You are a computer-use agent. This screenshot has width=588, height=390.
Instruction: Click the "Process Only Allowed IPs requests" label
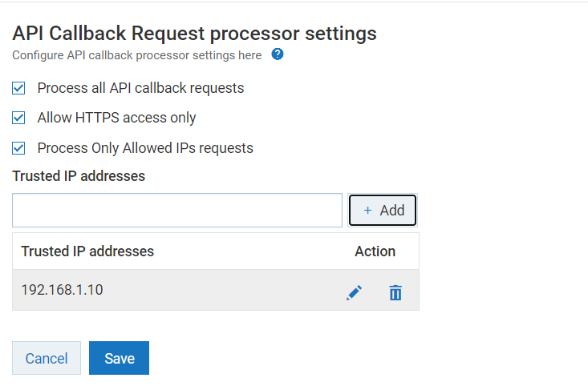pyautogui.click(x=145, y=148)
